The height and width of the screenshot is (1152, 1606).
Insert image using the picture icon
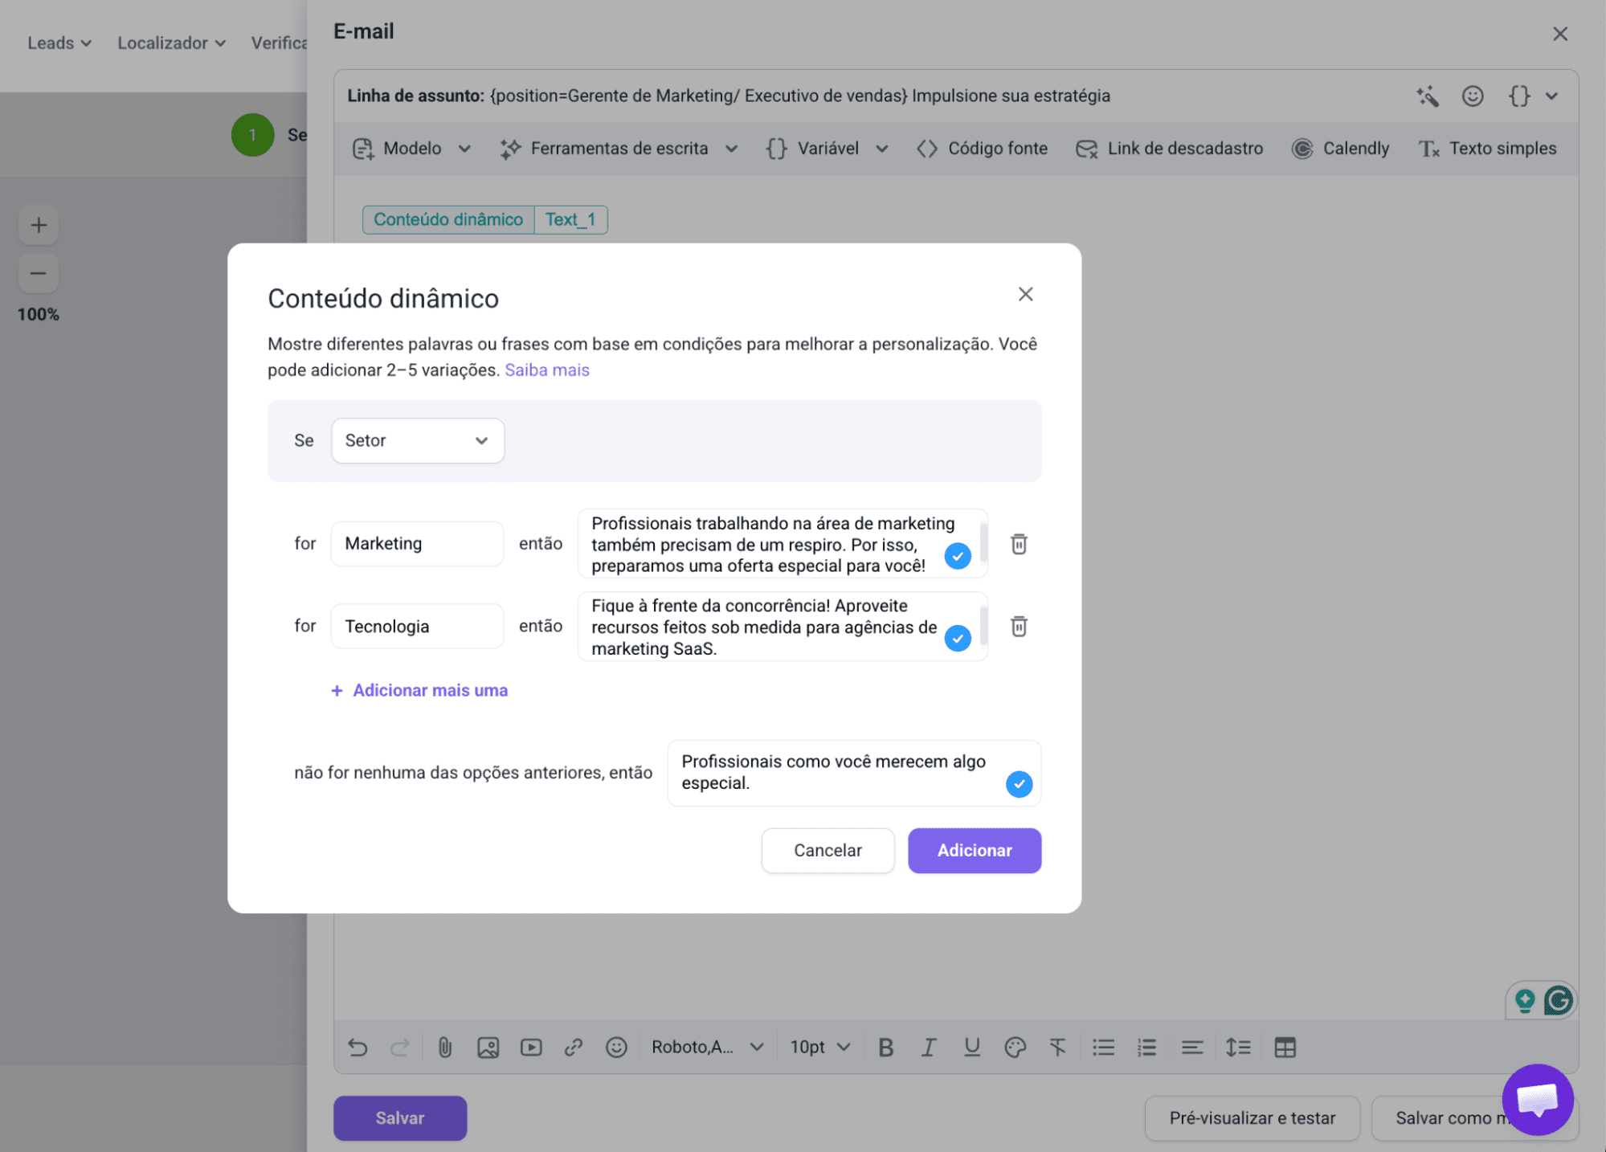(x=488, y=1047)
